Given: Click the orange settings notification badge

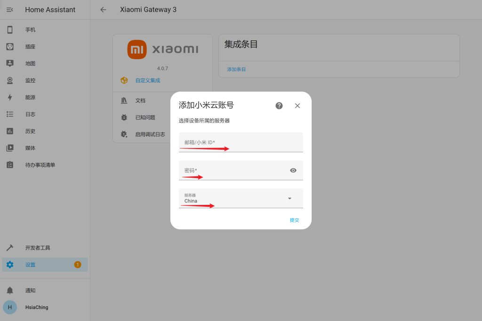Looking at the screenshot, I should (78, 265).
